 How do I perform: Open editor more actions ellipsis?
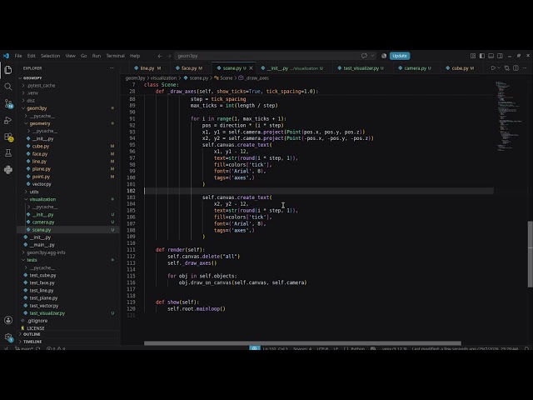click(525, 68)
